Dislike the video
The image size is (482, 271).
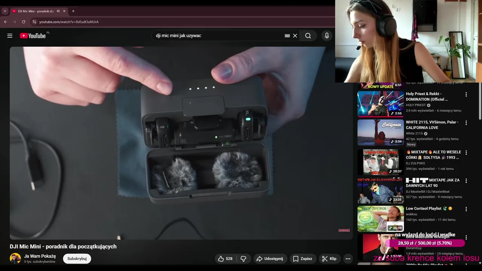click(243, 259)
